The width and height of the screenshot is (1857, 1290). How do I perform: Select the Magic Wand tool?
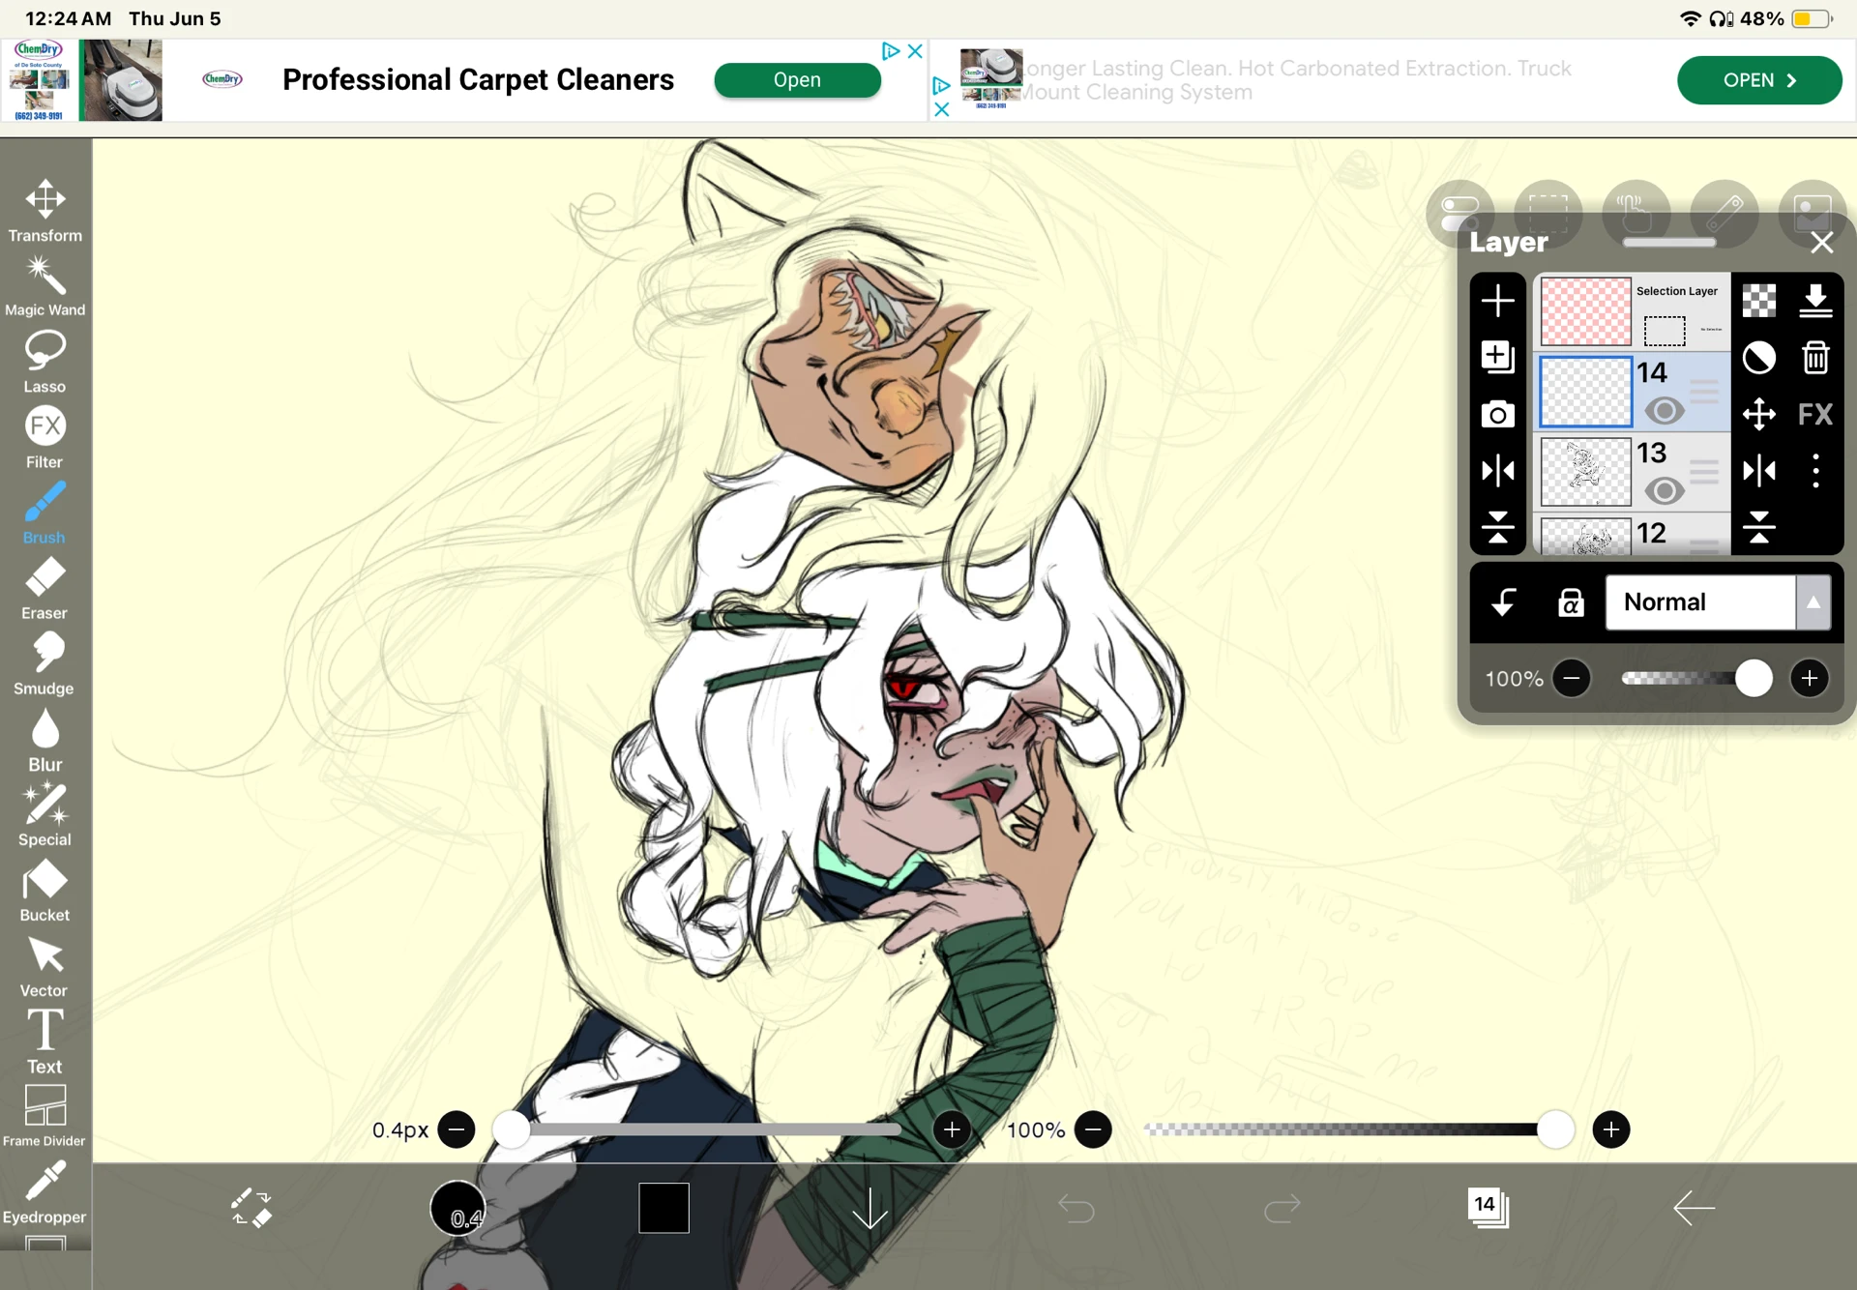(44, 282)
